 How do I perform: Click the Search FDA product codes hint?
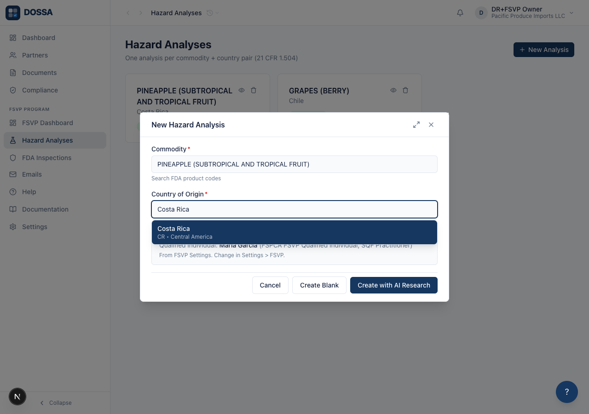pos(186,178)
